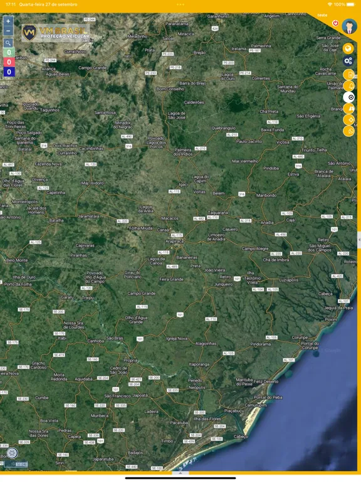The height and width of the screenshot is (482, 361).
Task: Open the dark blue gears settings button
Action: tap(348, 61)
